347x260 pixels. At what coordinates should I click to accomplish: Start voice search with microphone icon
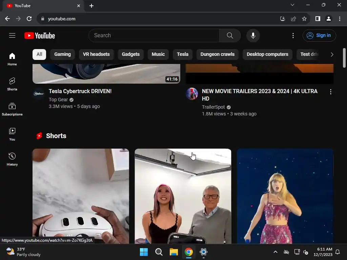253,35
